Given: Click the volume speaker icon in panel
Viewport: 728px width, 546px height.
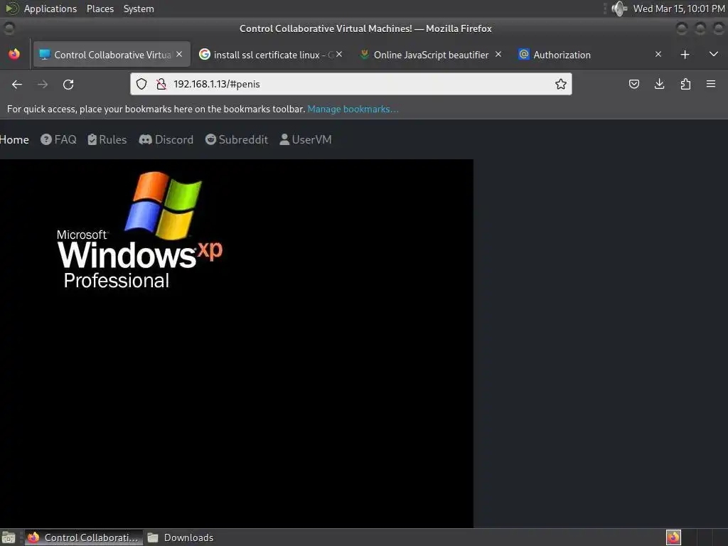Looking at the screenshot, I should tap(619, 9).
